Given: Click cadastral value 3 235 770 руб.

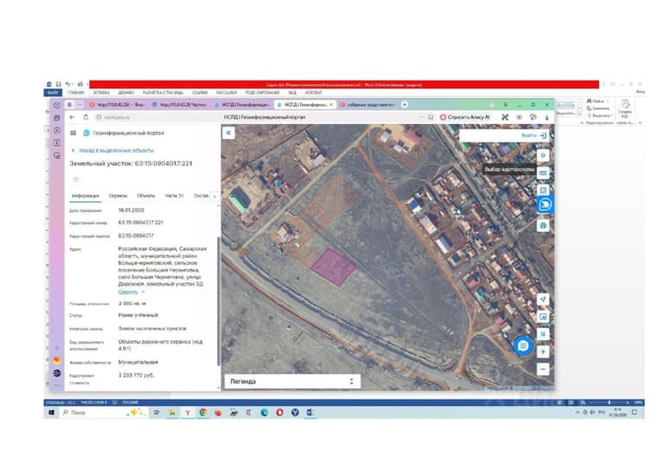Looking at the screenshot, I should coord(136,375).
